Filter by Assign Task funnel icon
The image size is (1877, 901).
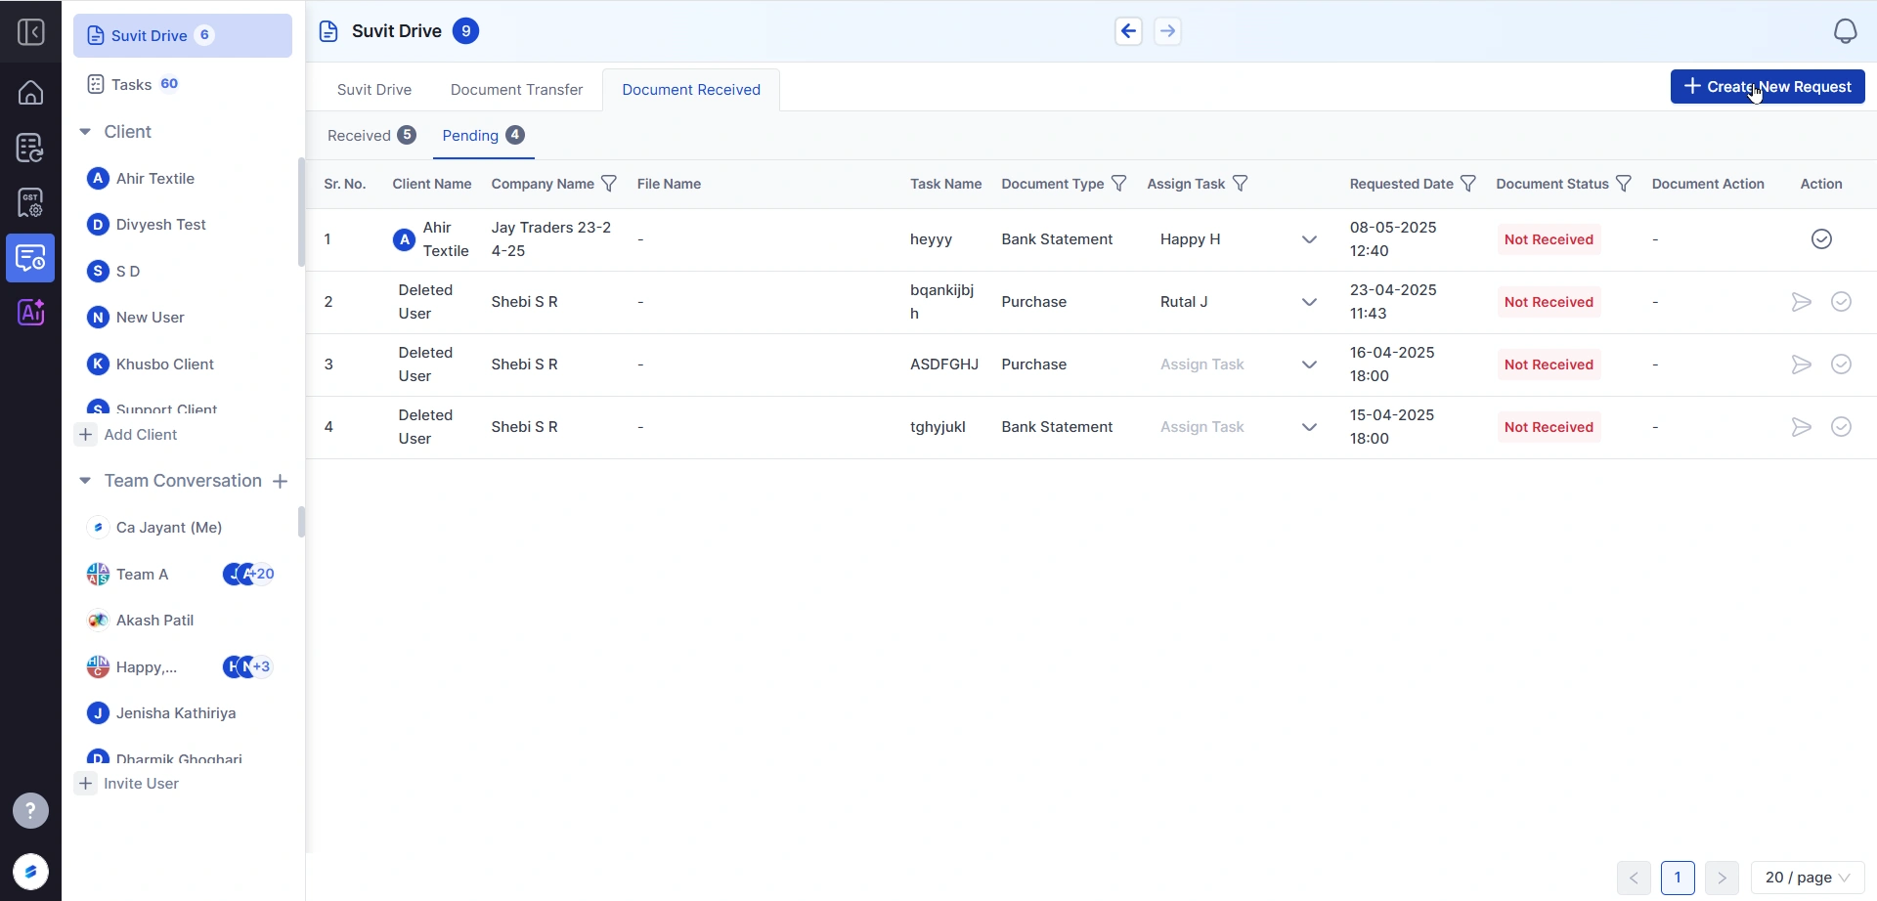pyautogui.click(x=1241, y=184)
